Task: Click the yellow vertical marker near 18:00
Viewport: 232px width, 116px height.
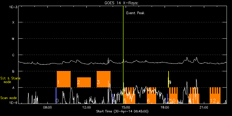Action: pos(168,79)
